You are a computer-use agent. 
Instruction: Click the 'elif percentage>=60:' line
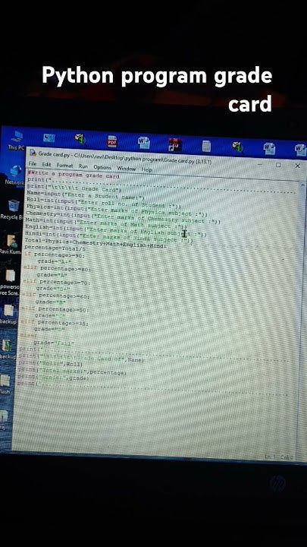click(x=55, y=296)
